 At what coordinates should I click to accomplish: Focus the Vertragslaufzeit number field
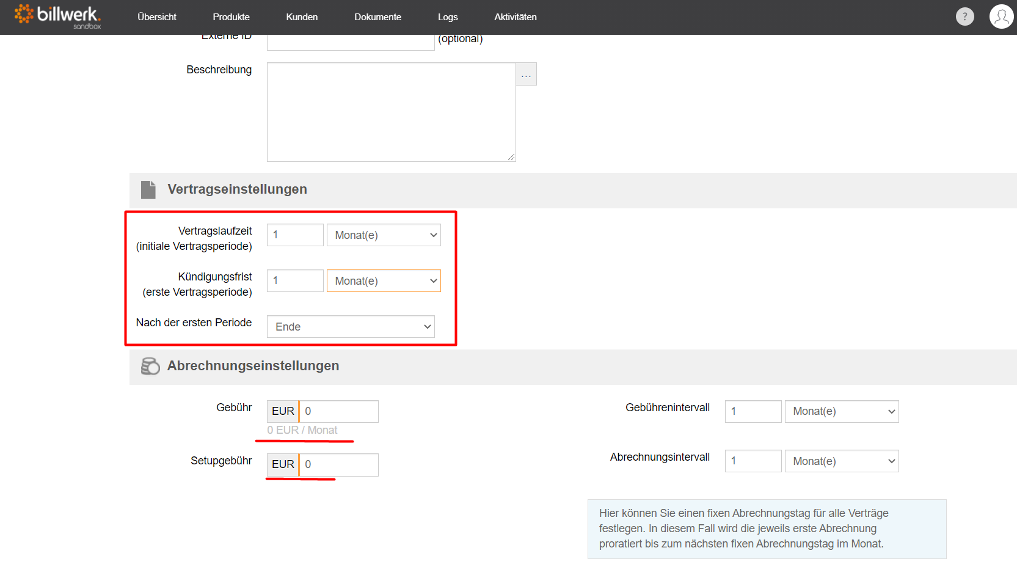point(295,235)
